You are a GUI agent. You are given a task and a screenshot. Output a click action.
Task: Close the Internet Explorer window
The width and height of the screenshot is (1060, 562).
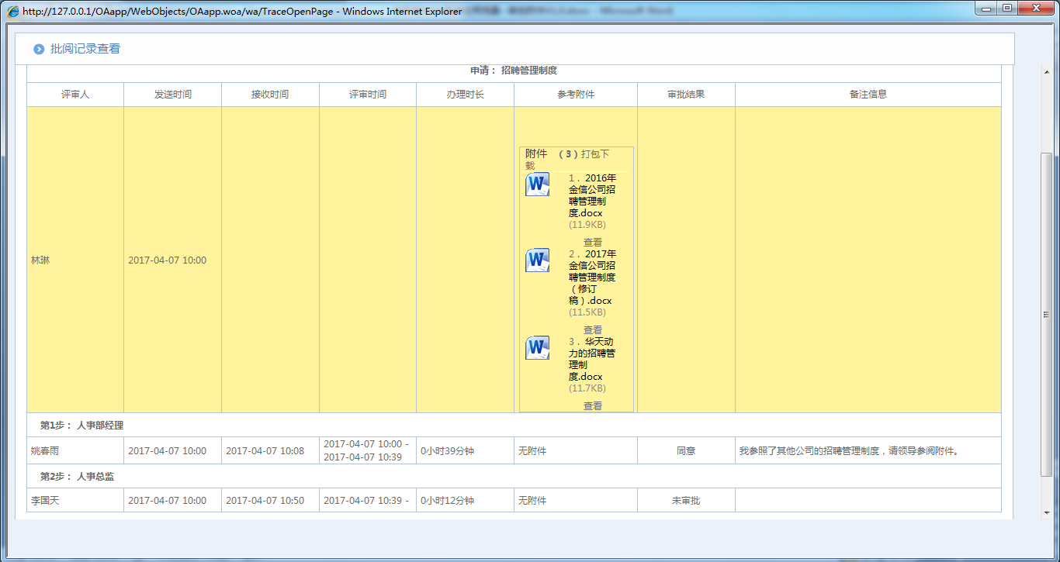(1036, 9)
